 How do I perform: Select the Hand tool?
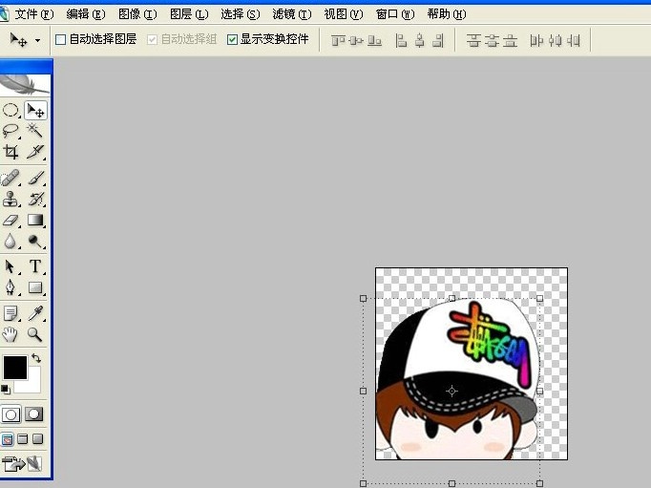point(10,334)
